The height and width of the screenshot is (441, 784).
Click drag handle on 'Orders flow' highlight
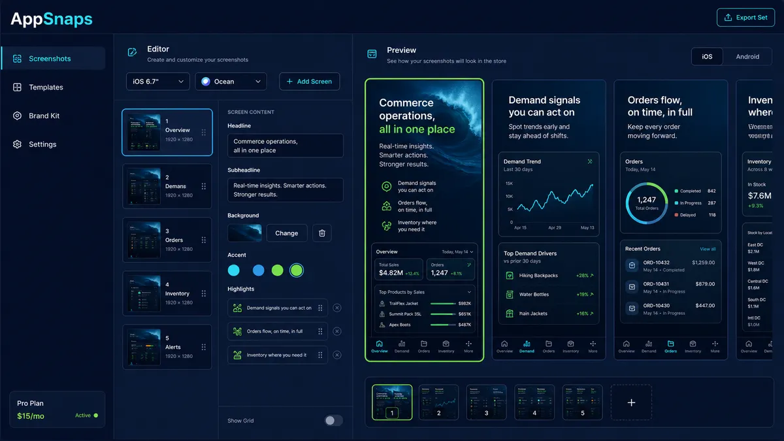tap(320, 331)
